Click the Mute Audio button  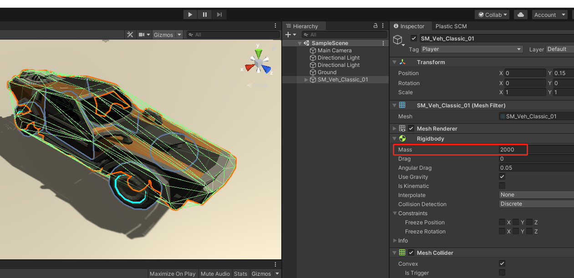coord(215,273)
